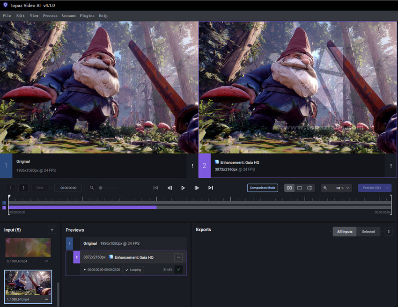This screenshot has height=307, width=398.
Task: Open the Gaia HQ preview more options button
Action: pyautogui.click(x=178, y=257)
